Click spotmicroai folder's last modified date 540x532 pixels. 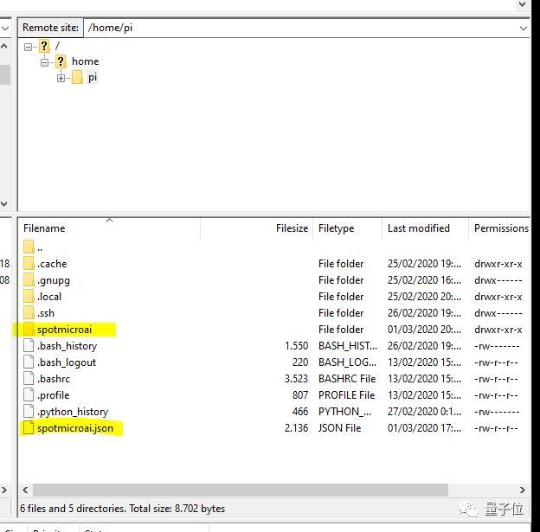(x=424, y=330)
